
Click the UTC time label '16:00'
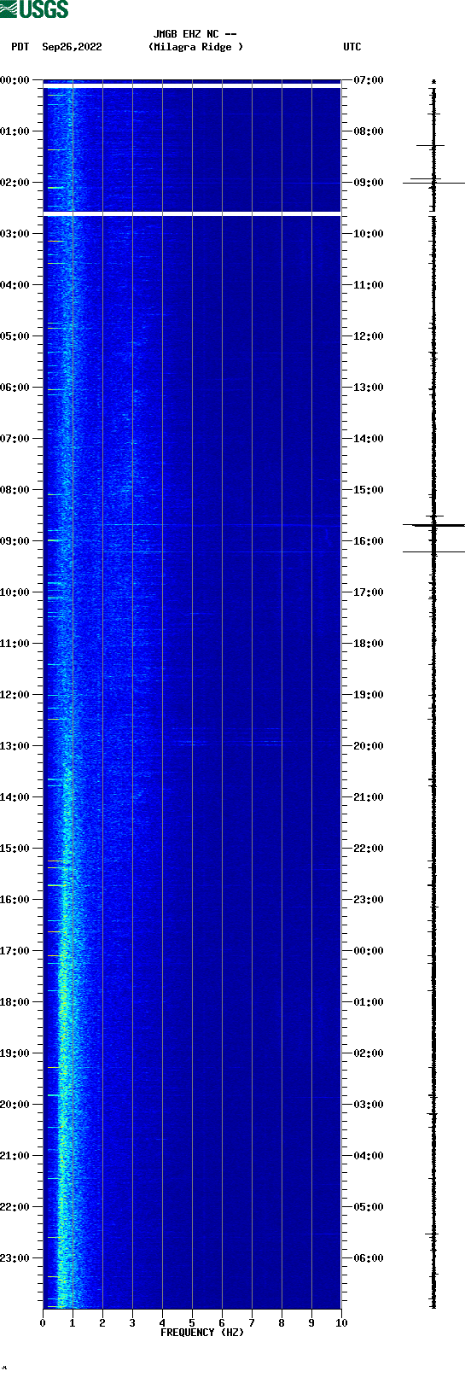click(x=369, y=541)
